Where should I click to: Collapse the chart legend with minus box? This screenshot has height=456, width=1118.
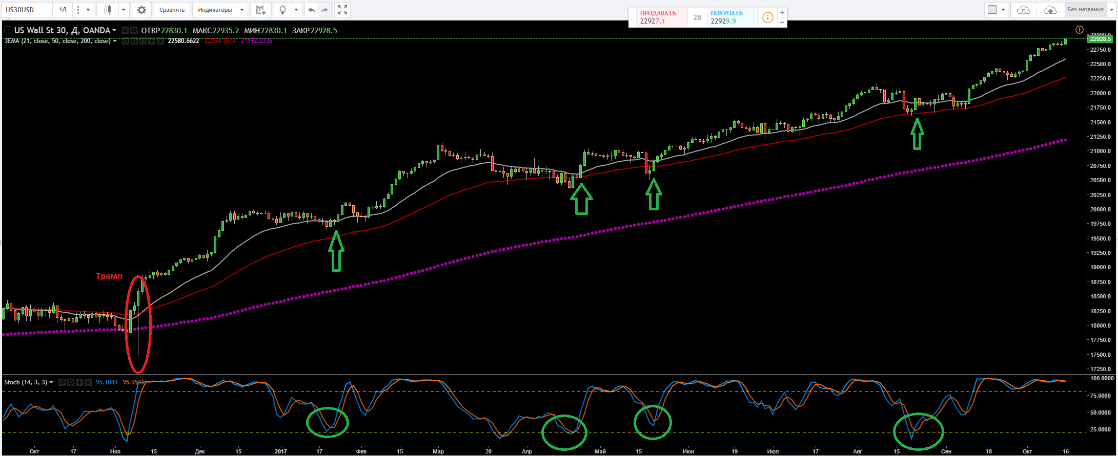click(x=8, y=30)
